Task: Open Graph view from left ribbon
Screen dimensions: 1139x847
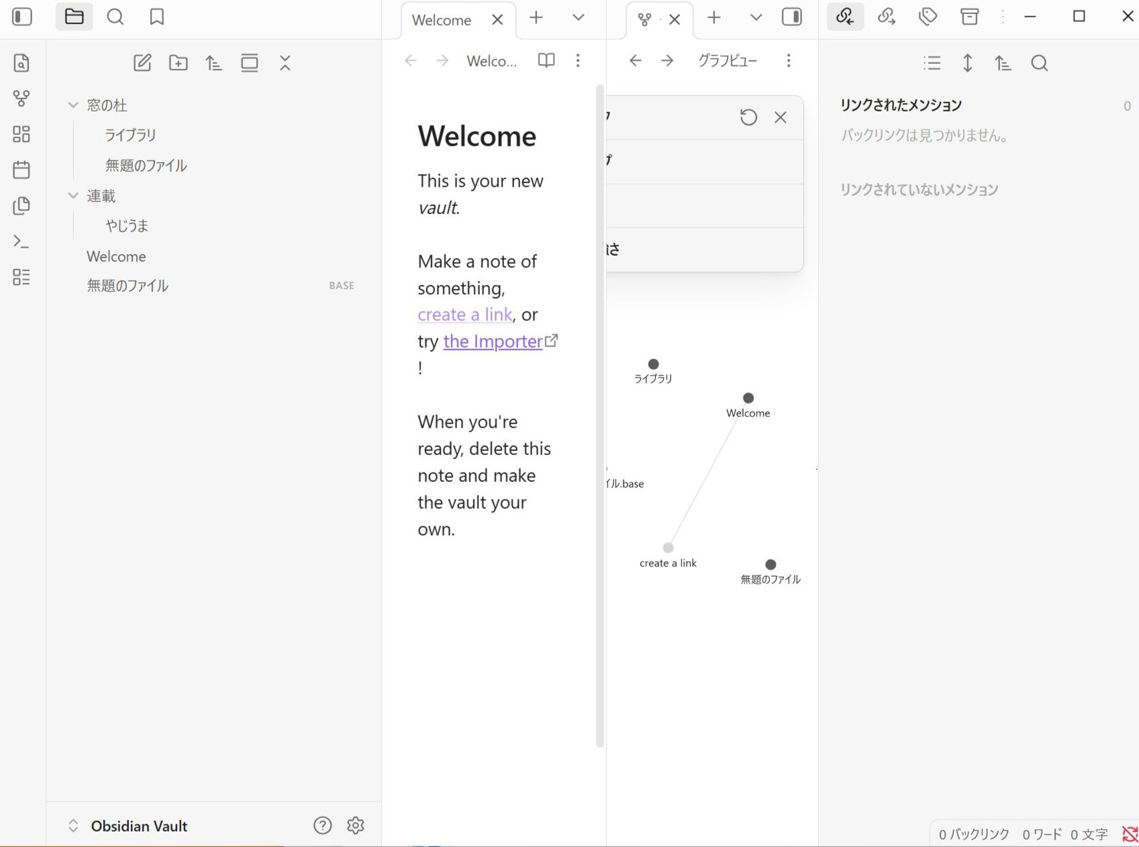Action: click(21, 99)
